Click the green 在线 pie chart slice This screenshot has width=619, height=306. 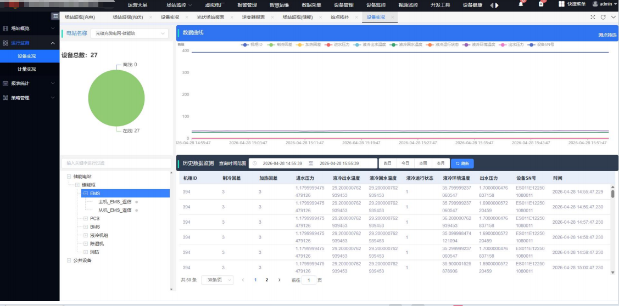click(116, 98)
